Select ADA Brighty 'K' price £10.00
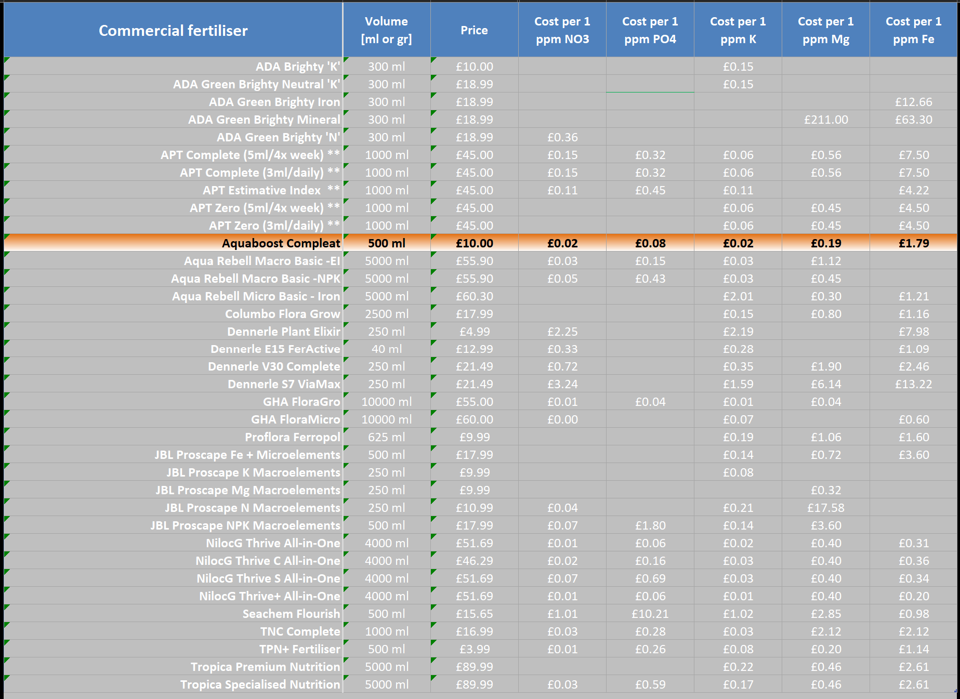This screenshot has height=699, width=960. tap(475, 67)
